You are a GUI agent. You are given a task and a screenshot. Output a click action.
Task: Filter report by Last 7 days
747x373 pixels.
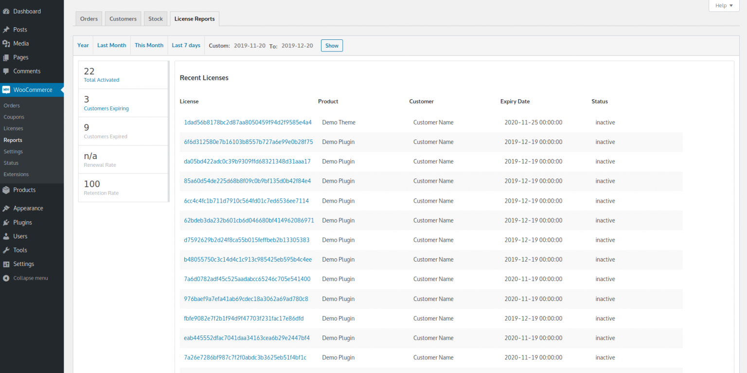click(x=186, y=45)
